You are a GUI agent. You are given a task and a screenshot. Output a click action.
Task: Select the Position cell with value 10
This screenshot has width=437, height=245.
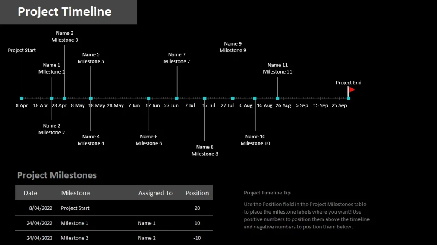tap(197, 223)
